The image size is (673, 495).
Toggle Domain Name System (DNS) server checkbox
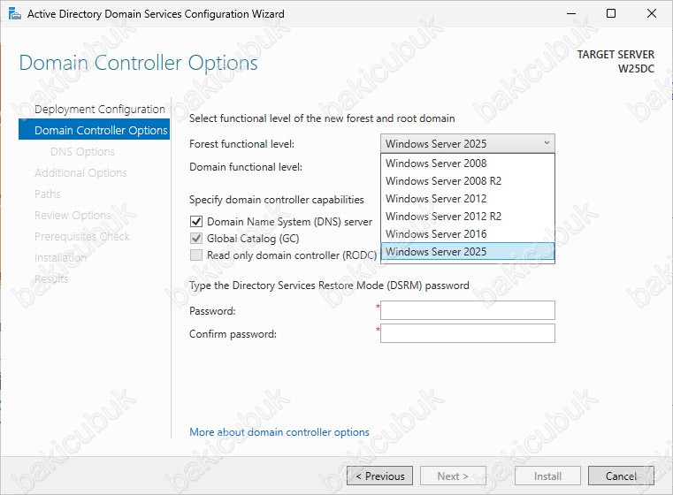(196, 222)
